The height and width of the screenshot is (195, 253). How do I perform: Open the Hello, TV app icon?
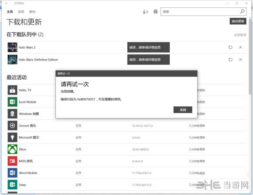click(12, 90)
